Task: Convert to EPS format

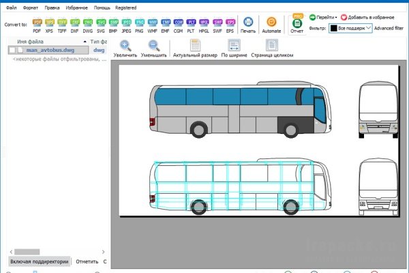Action: pos(230,26)
